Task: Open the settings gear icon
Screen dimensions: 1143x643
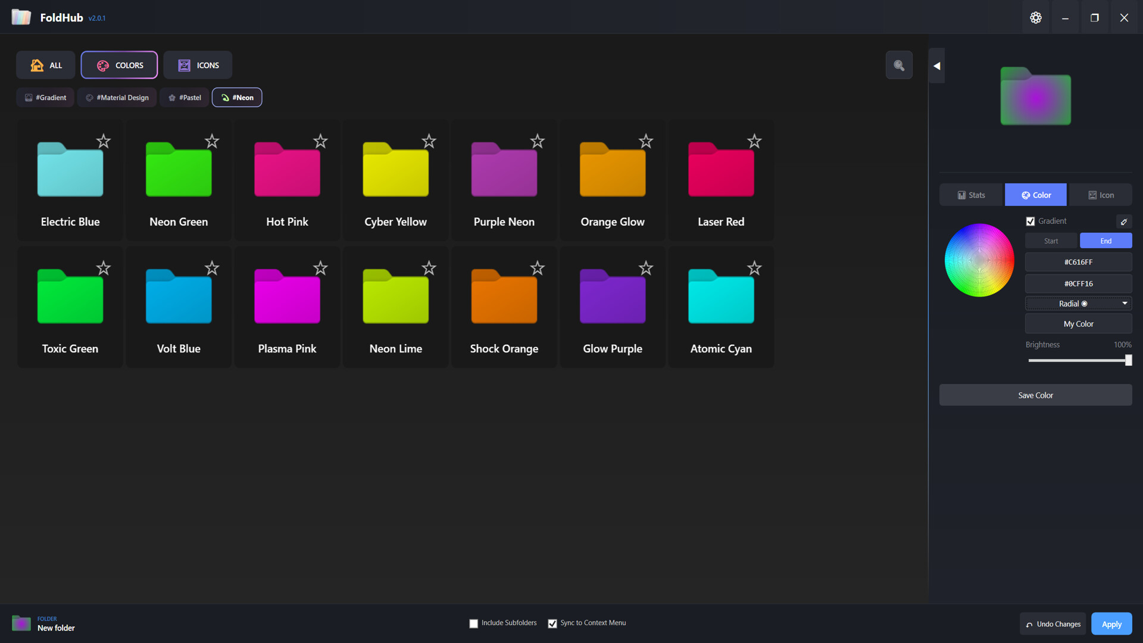Action: coord(1035,17)
